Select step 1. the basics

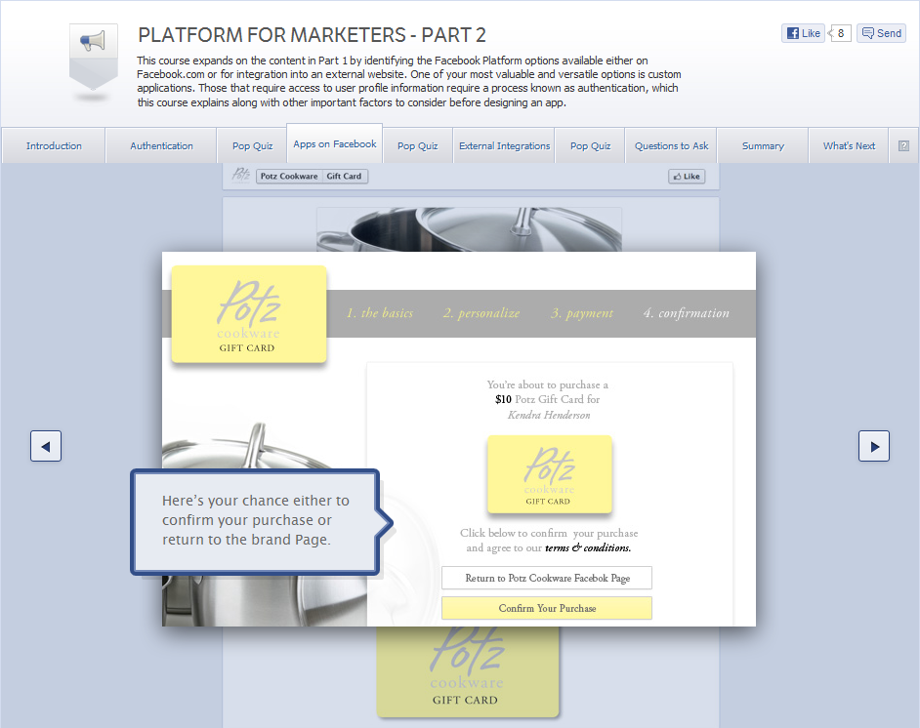pos(380,313)
